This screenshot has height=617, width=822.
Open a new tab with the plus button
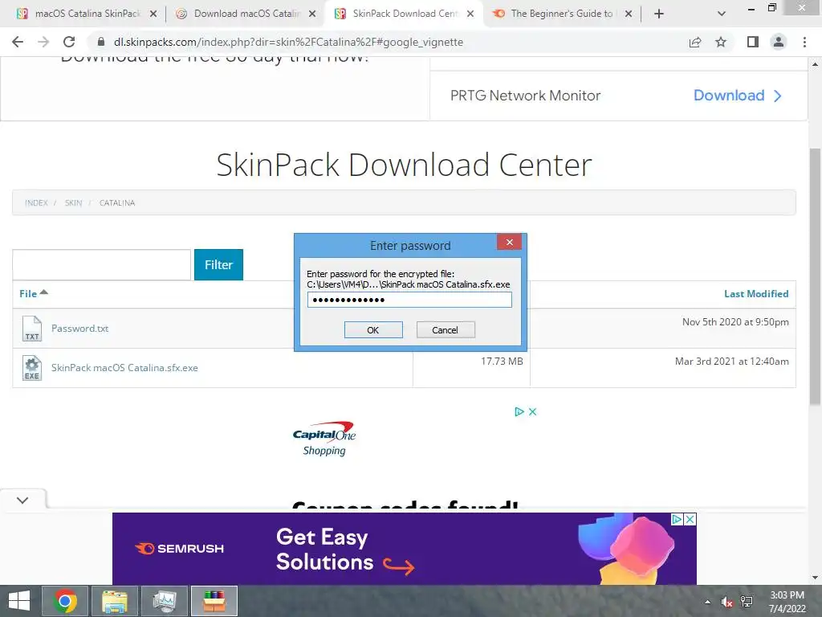point(659,14)
